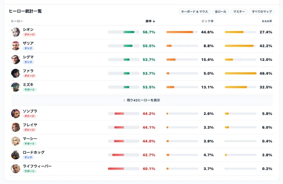The width and height of the screenshot is (283, 184).
Task: Select the hero name ザリア
Action: pyautogui.click(x=28, y=43)
